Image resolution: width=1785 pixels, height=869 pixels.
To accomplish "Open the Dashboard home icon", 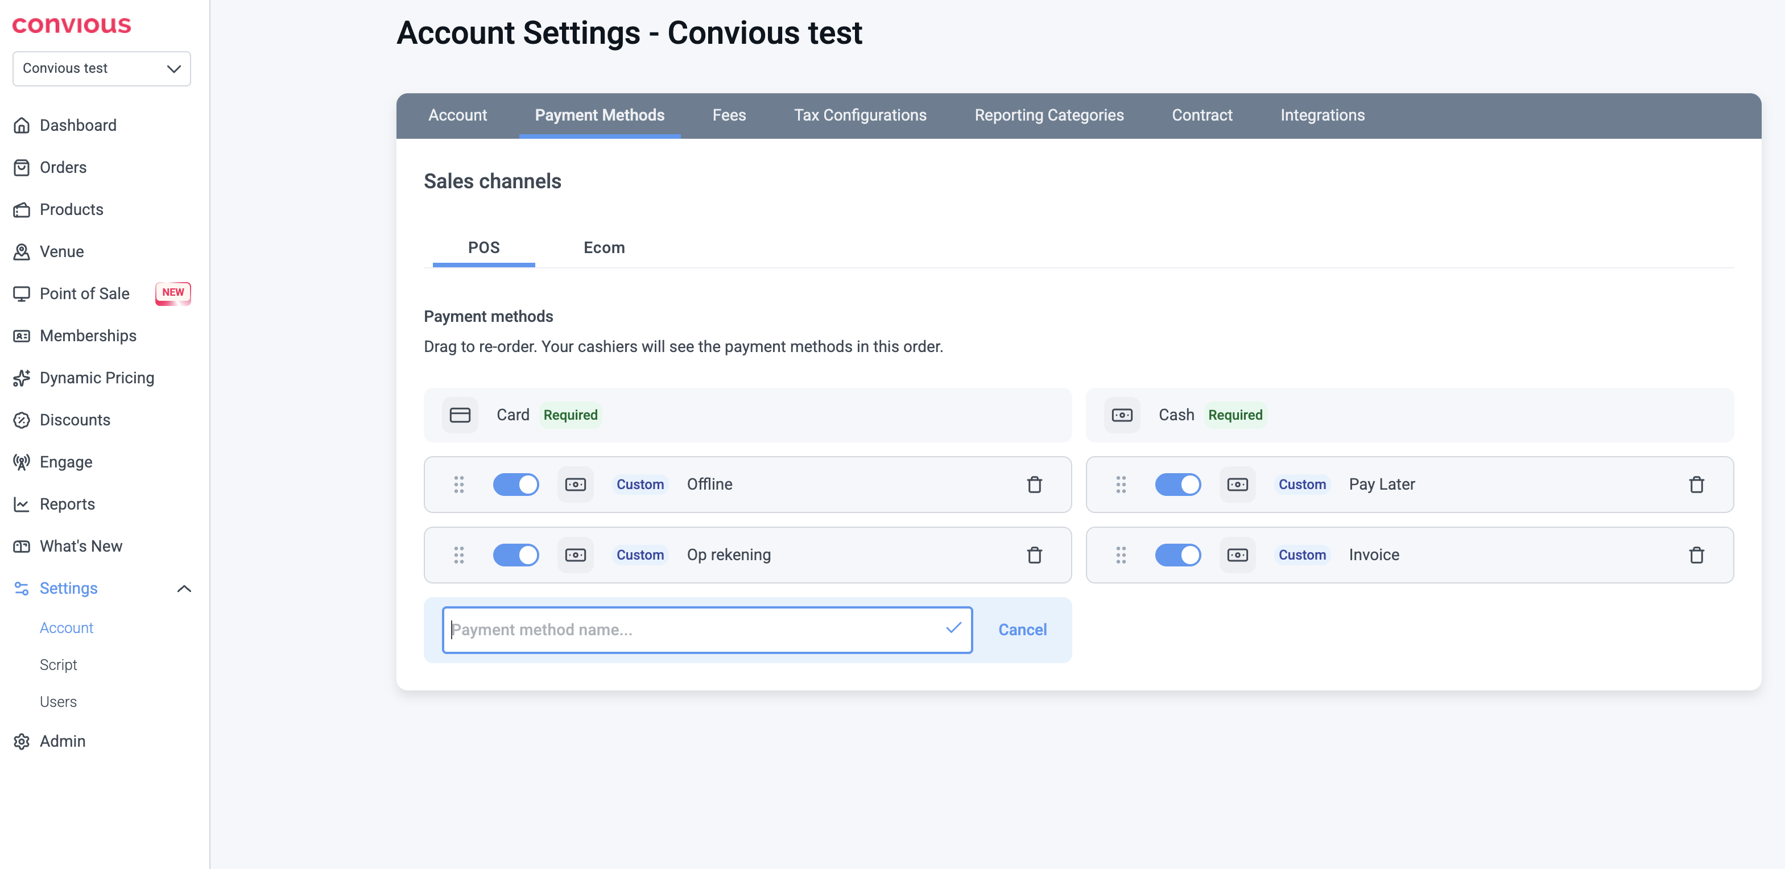I will (x=22, y=126).
